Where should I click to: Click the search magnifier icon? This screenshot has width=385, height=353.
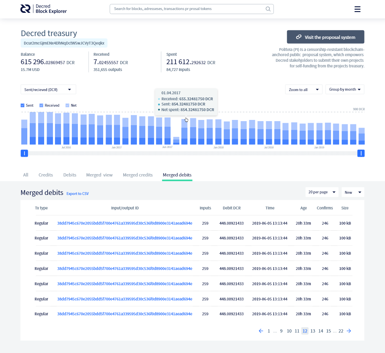(x=268, y=9)
